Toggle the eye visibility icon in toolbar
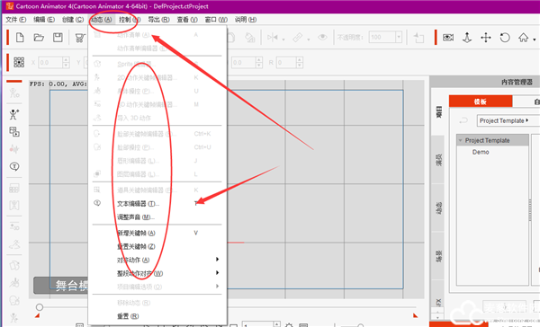540x327 pixels. (322, 37)
